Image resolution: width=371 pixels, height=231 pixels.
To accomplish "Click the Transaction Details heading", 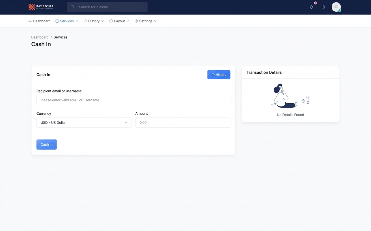I will [264, 72].
